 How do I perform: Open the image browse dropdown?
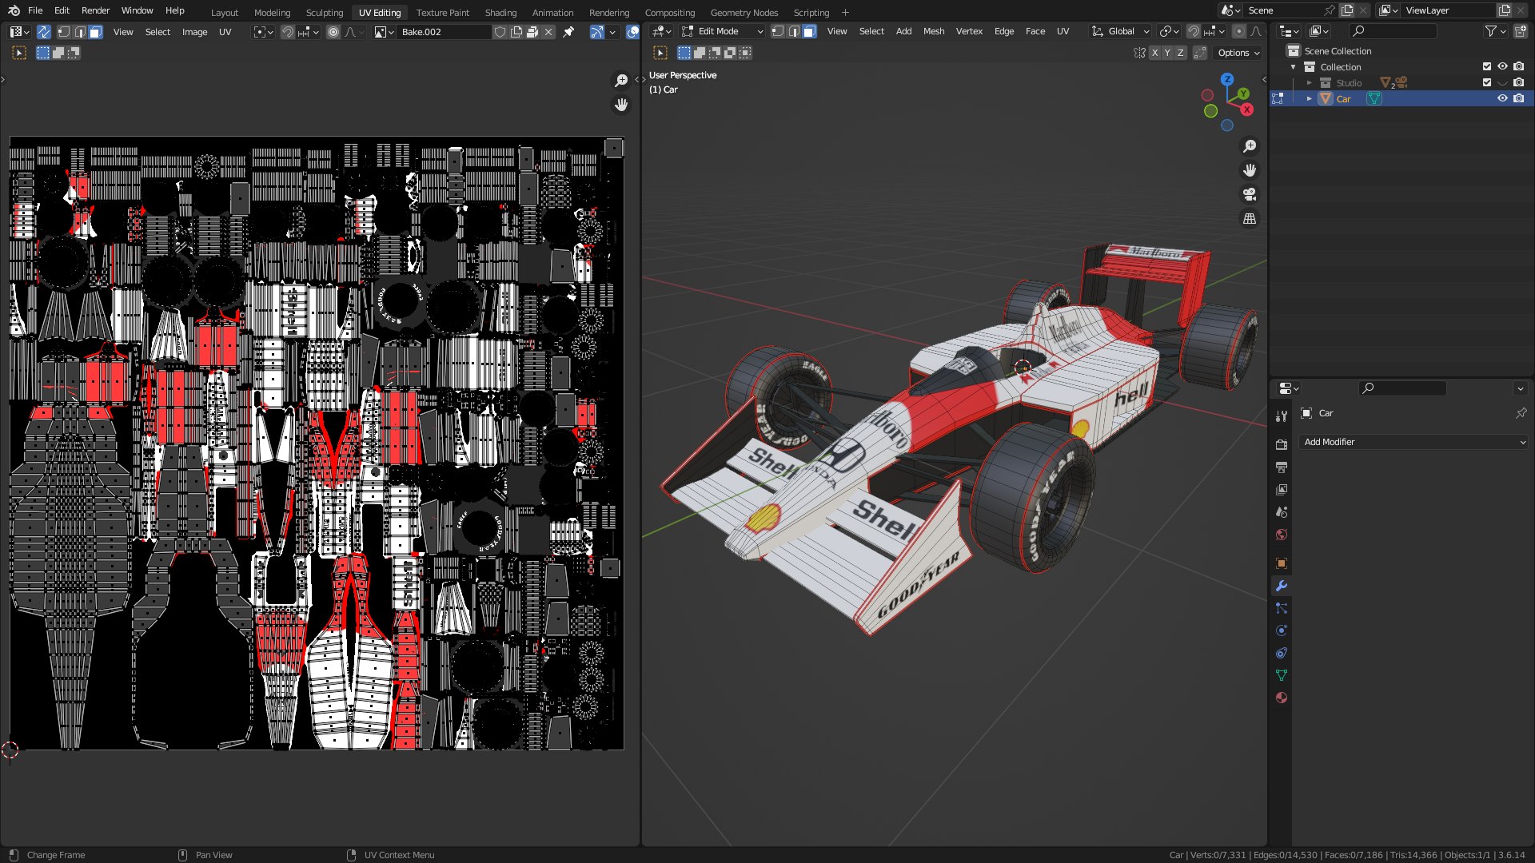click(384, 32)
